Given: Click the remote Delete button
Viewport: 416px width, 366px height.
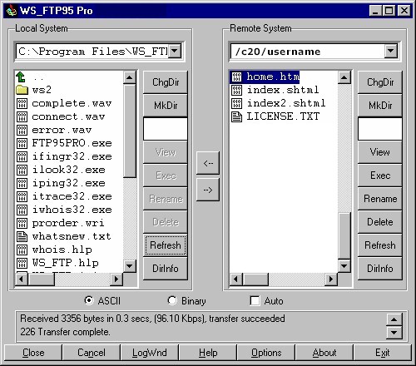Looking at the screenshot, I should [x=380, y=222].
